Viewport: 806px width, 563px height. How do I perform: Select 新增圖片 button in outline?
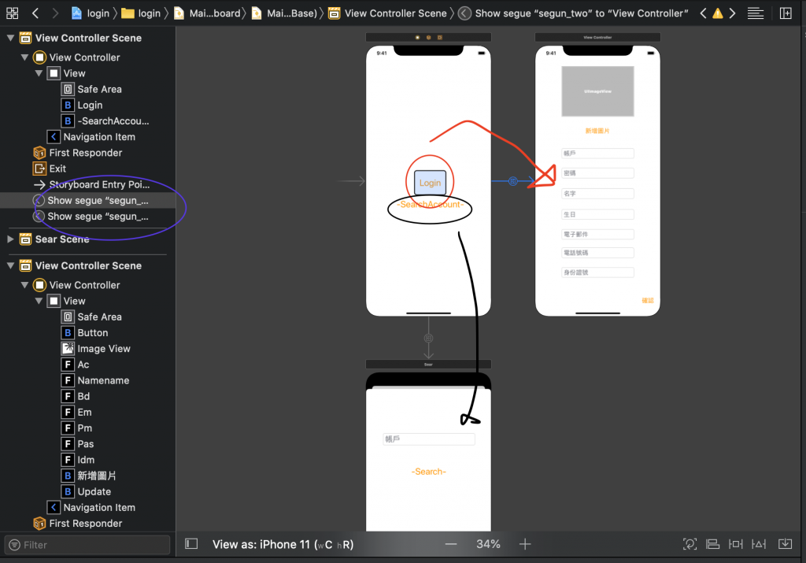click(88, 476)
